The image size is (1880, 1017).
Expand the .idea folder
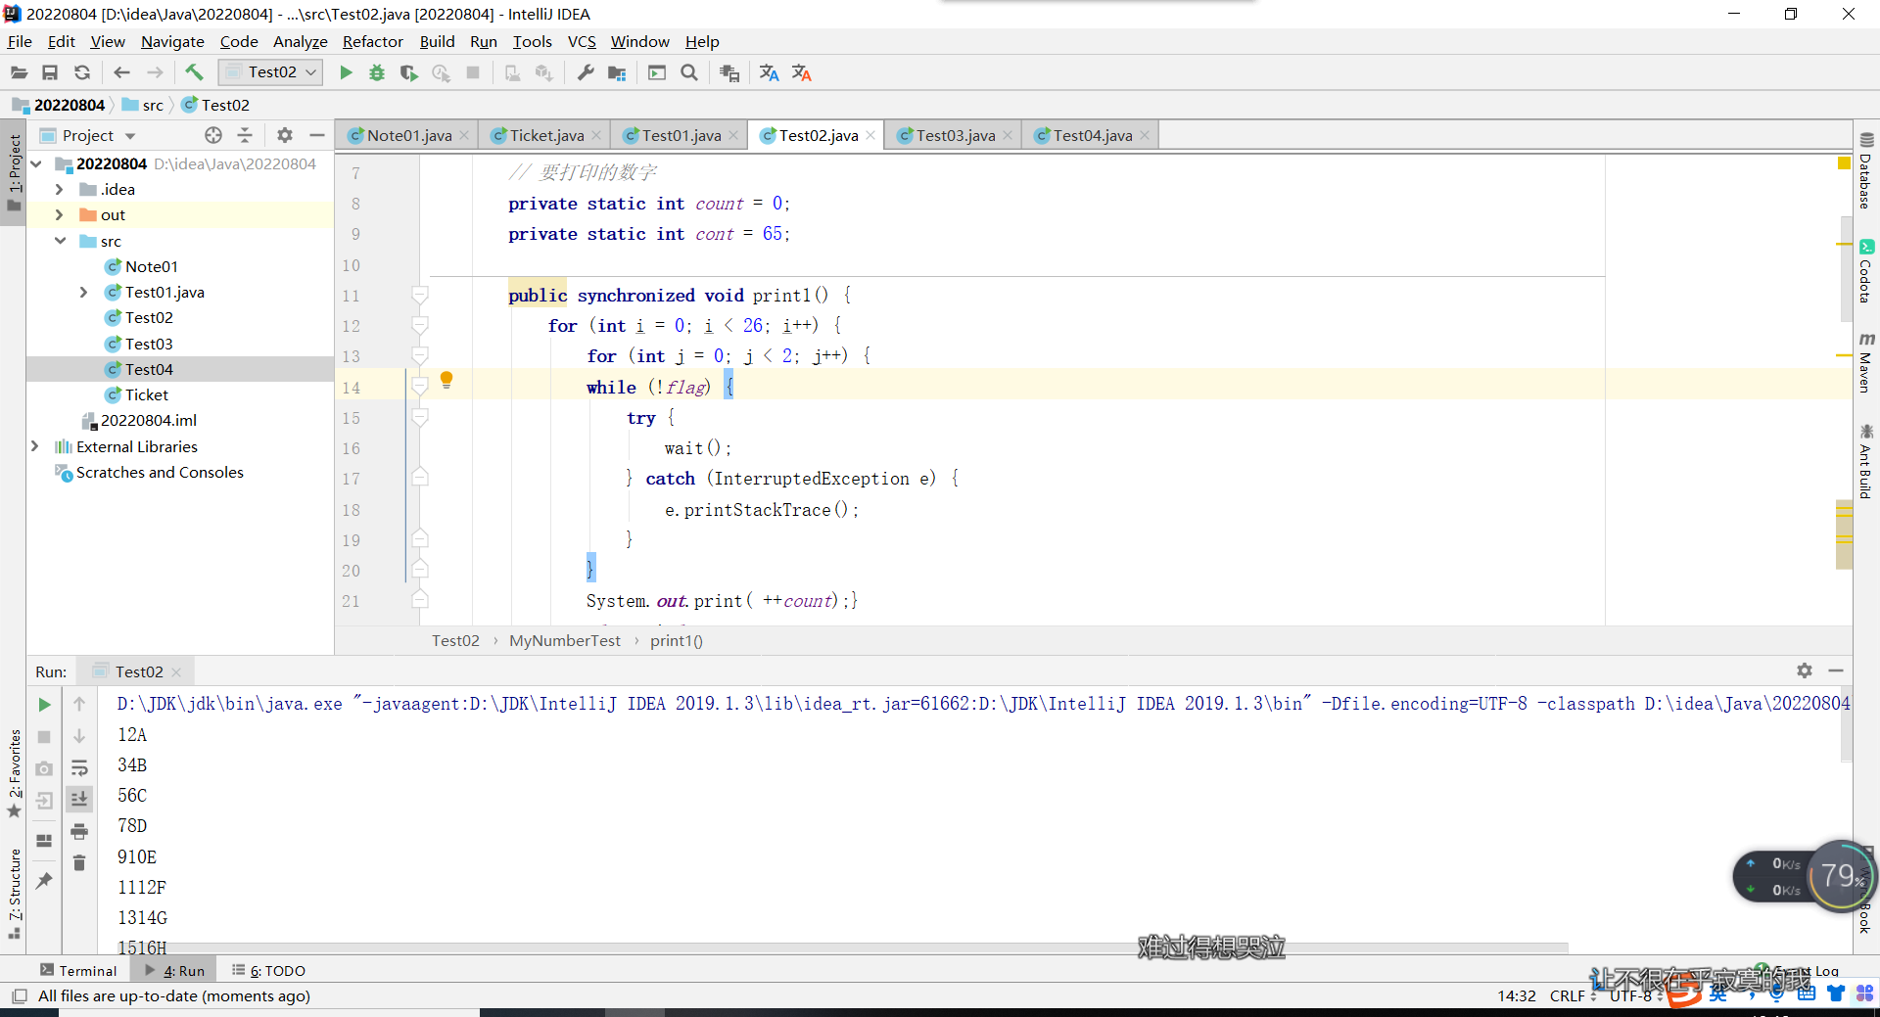click(x=60, y=189)
